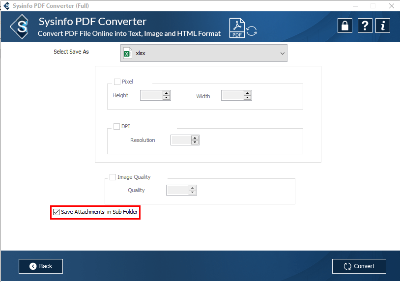The height and width of the screenshot is (282, 400).
Task: Open help with the question mark icon
Action: (365, 26)
